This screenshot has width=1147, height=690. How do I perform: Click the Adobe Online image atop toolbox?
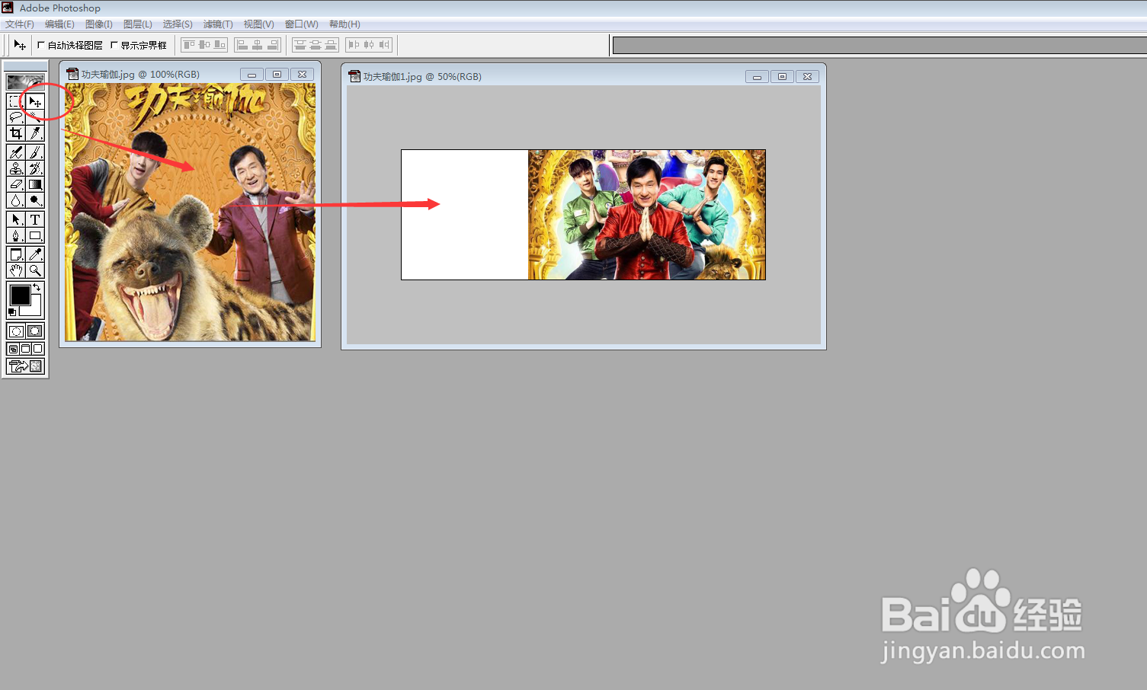pos(25,81)
